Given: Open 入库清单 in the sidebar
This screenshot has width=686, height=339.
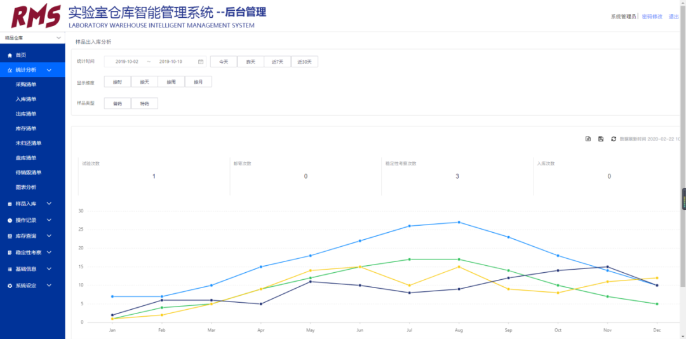Looking at the screenshot, I should click(26, 99).
